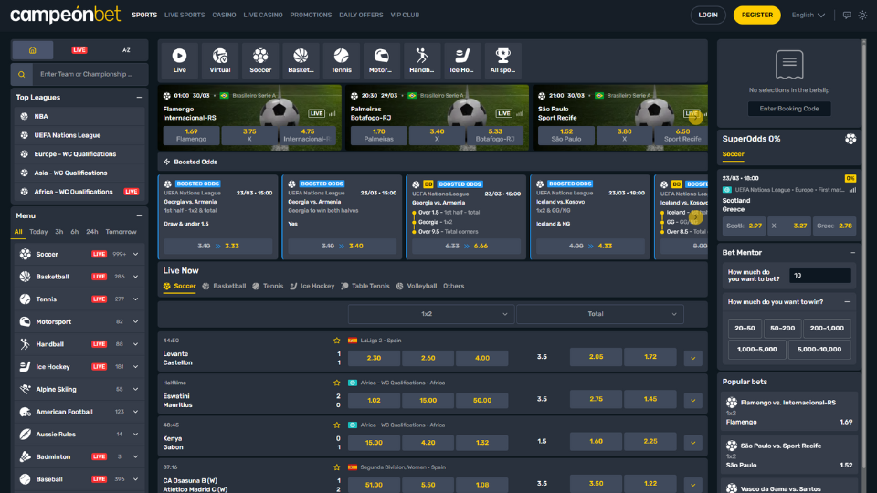The width and height of the screenshot is (877, 493).
Task: Open the English language dropdown
Action: pos(808,16)
